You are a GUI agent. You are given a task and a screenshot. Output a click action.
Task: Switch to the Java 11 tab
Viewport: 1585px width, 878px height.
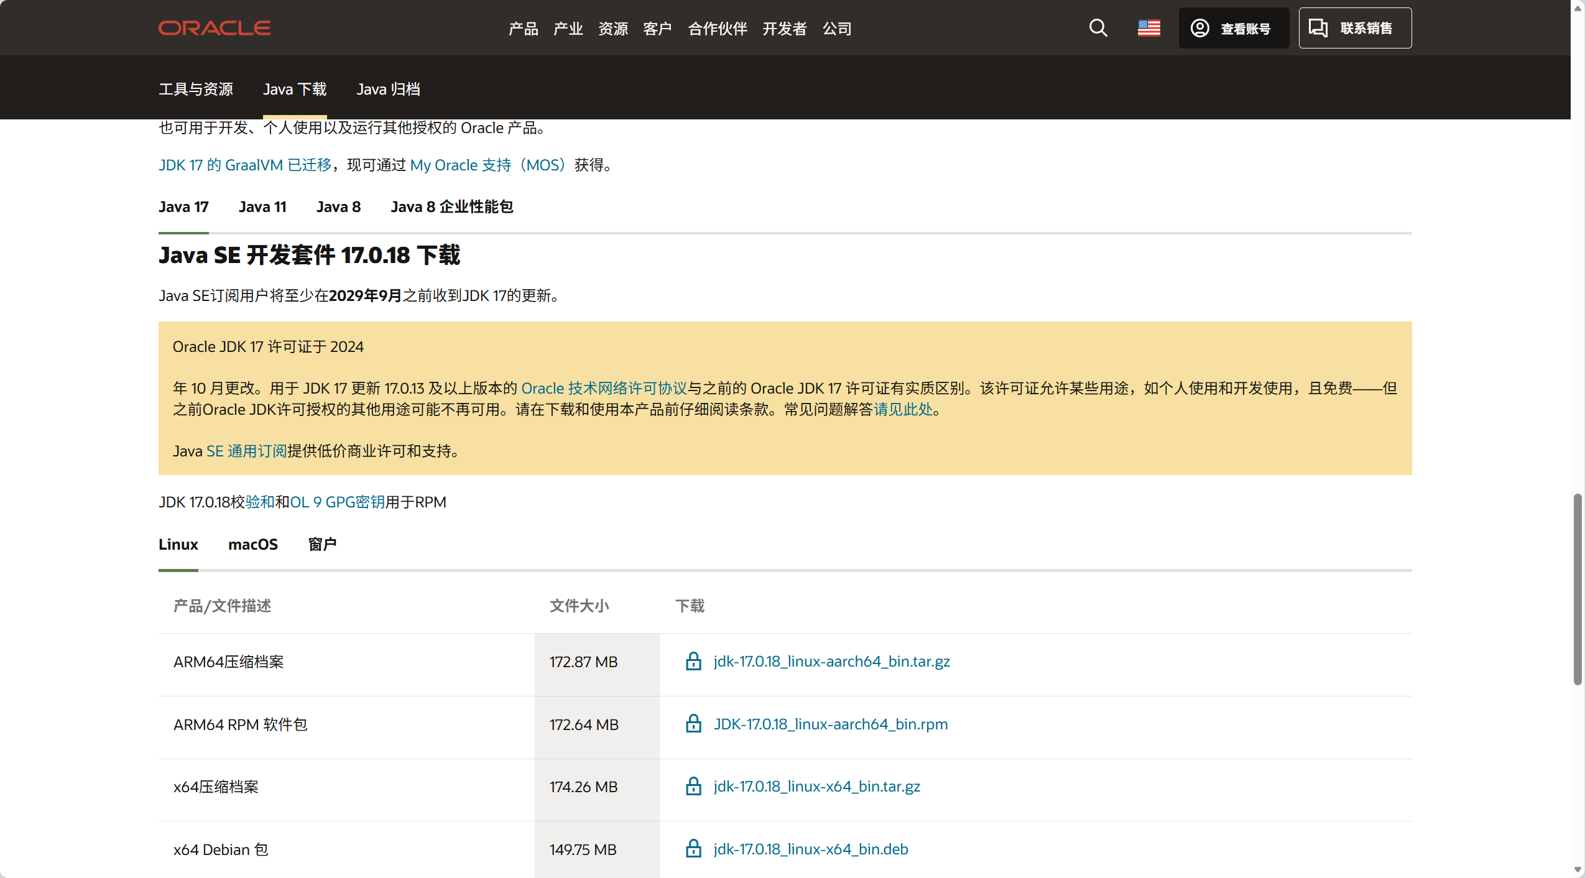click(x=262, y=207)
